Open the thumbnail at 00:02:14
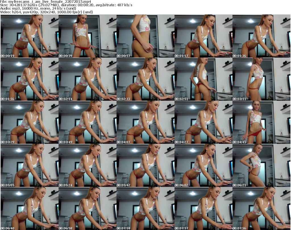The height and width of the screenshot is (230, 291). pyautogui.click(x=88, y=79)
